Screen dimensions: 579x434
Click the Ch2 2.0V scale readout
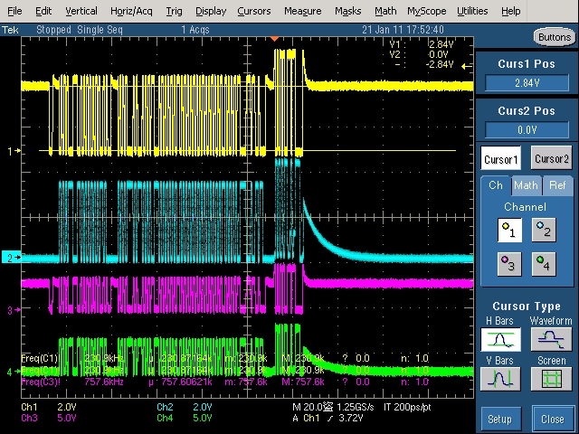(185, 407)
